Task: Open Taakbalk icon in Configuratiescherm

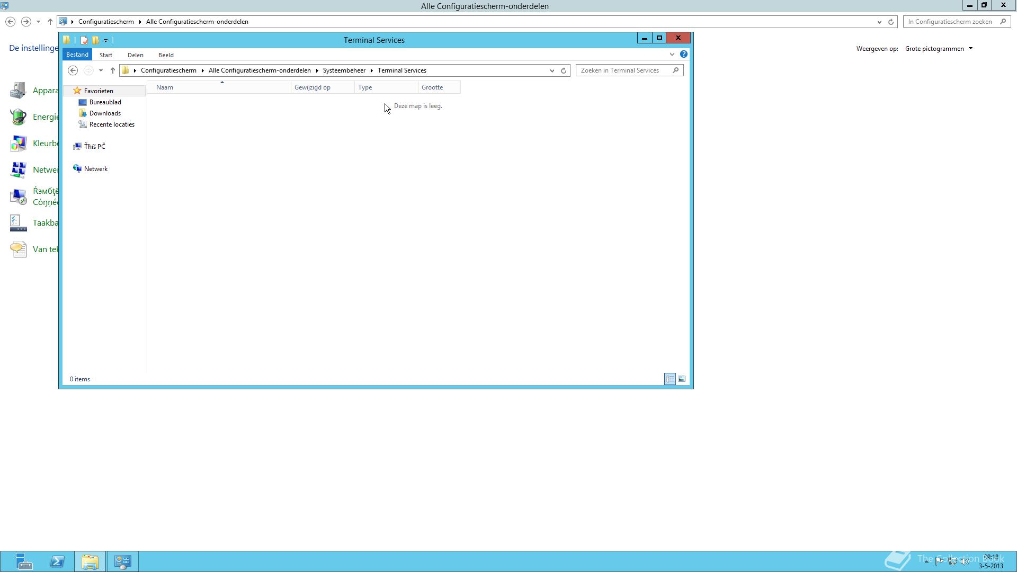Action: [18, 223]
